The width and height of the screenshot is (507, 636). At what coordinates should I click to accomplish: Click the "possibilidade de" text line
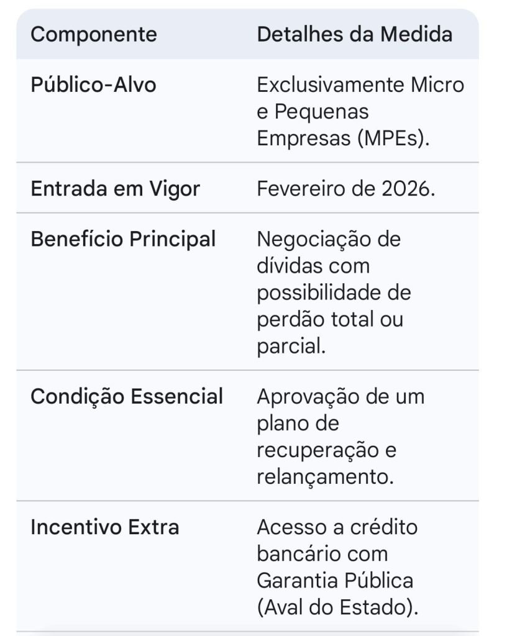[334, 293]
